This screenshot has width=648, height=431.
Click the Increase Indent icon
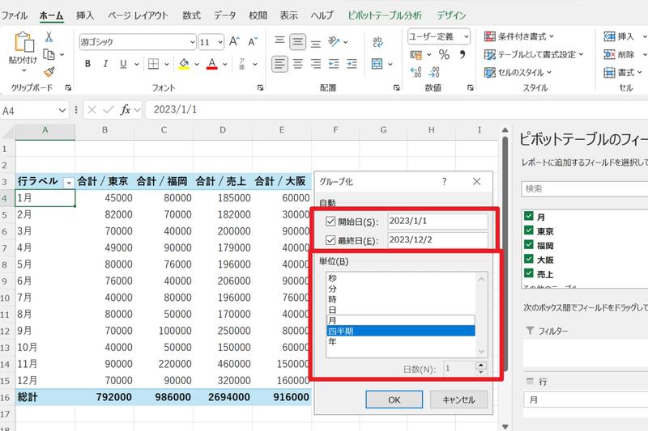352,64
